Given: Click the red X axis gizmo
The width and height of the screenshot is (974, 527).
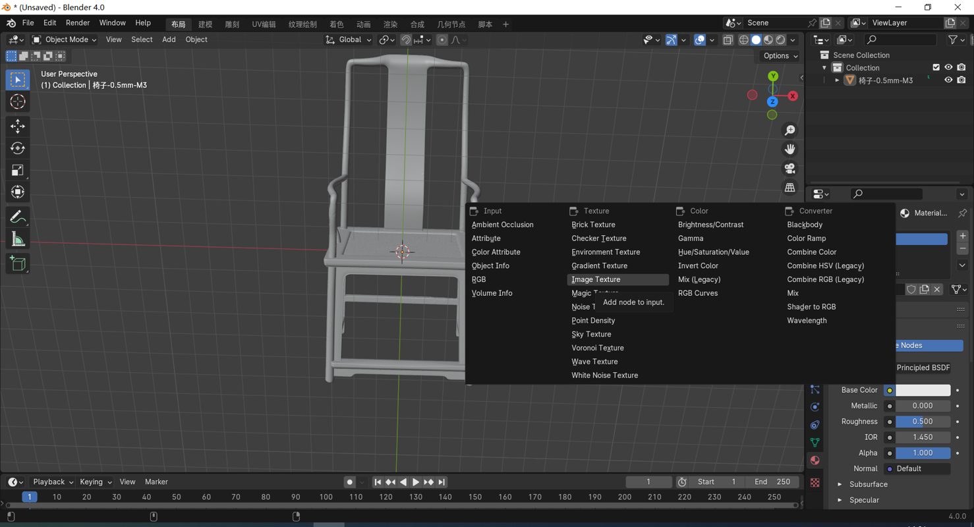Looking at the screenshot, I should [x=793, y=96].
